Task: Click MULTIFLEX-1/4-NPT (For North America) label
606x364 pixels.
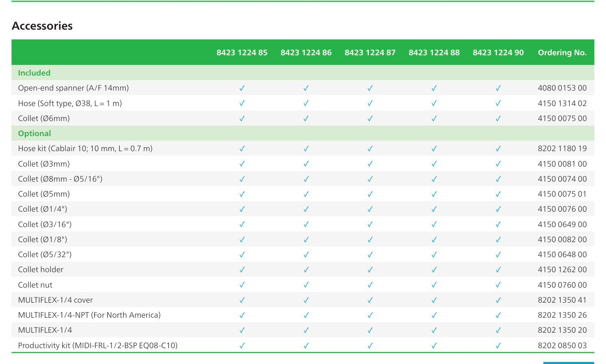Action: point(89,315)
